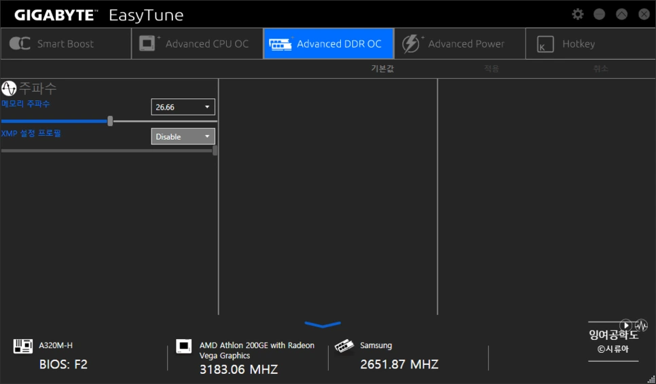Screen dimensions: 656x384
Task: Switch to the Smart Boost tab
Action: [x=66, y=43]
